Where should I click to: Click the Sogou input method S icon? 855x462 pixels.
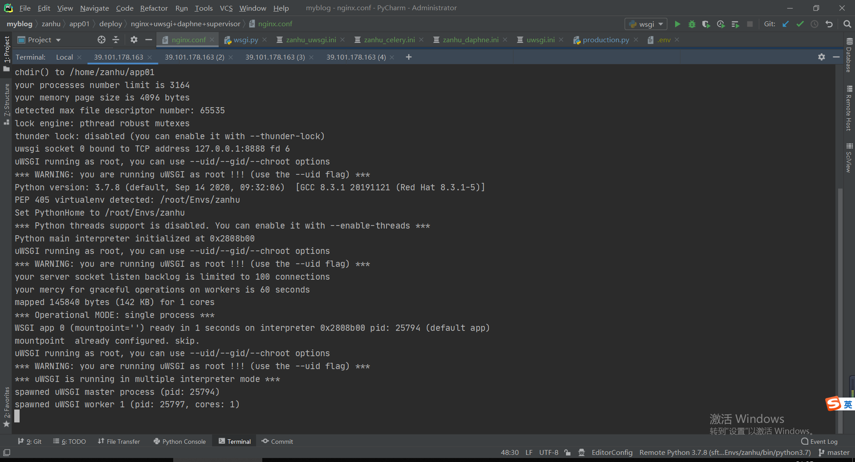pyautogui.click(x=833, y=404)
